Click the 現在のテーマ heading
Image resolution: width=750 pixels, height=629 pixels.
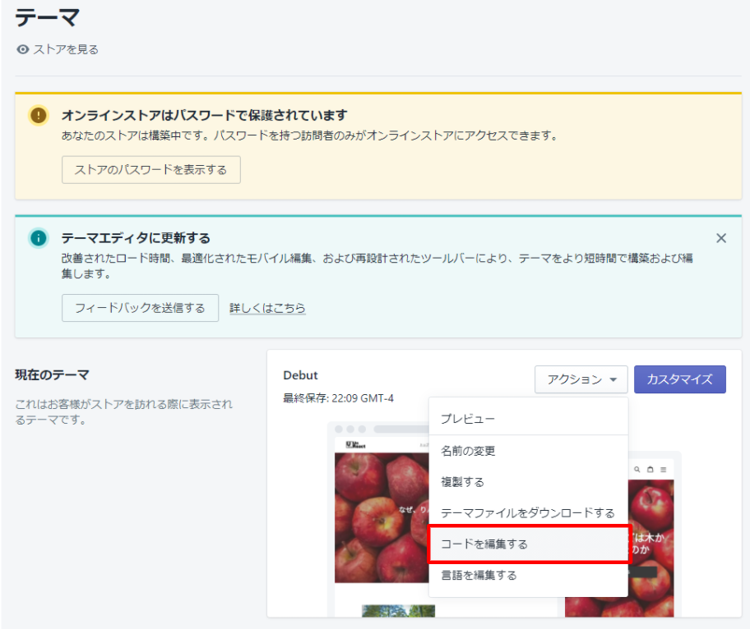tap(52, 375)
